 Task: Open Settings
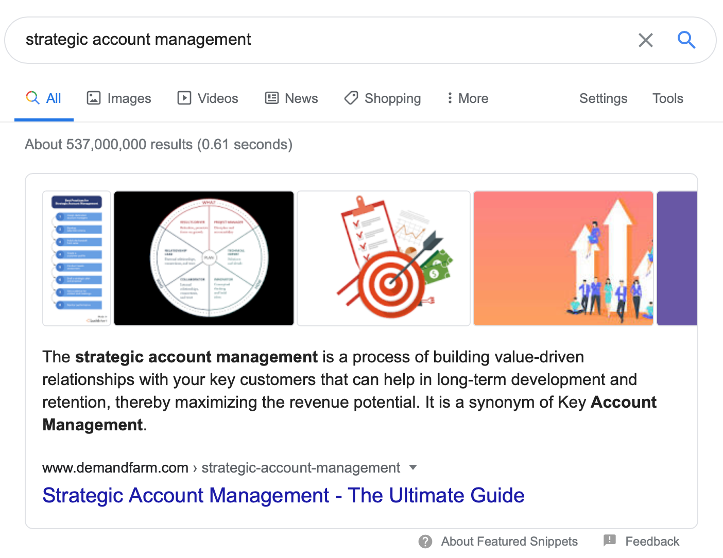coord(603,98)
